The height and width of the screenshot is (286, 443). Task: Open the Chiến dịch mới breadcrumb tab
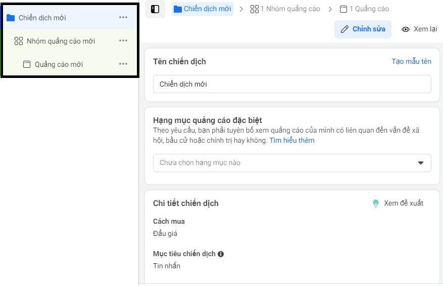[x=203, y=9]
